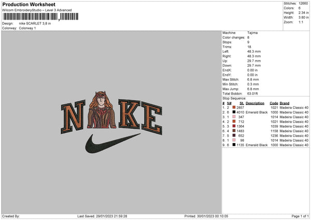Select the dark purple swatch in stop 7
Screen dimensions: 311x220
(234, 135)
